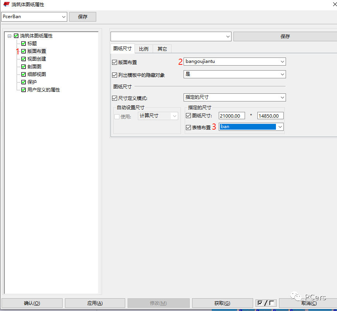
Task: Click the 获取(G) button
Action: pyautogui.click(x=222, y=303)
